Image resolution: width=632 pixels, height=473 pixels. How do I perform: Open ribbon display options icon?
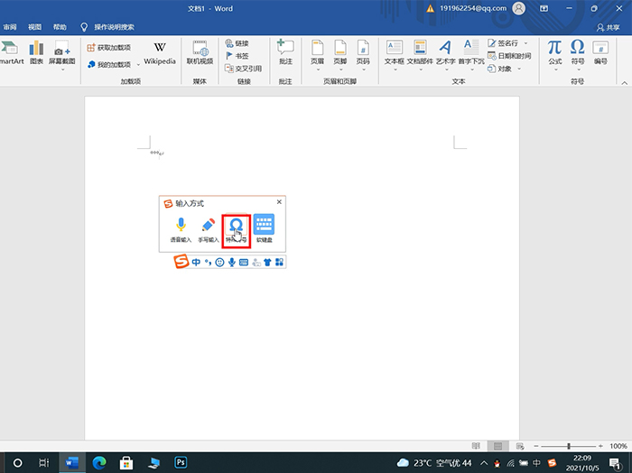pos(544,8)
